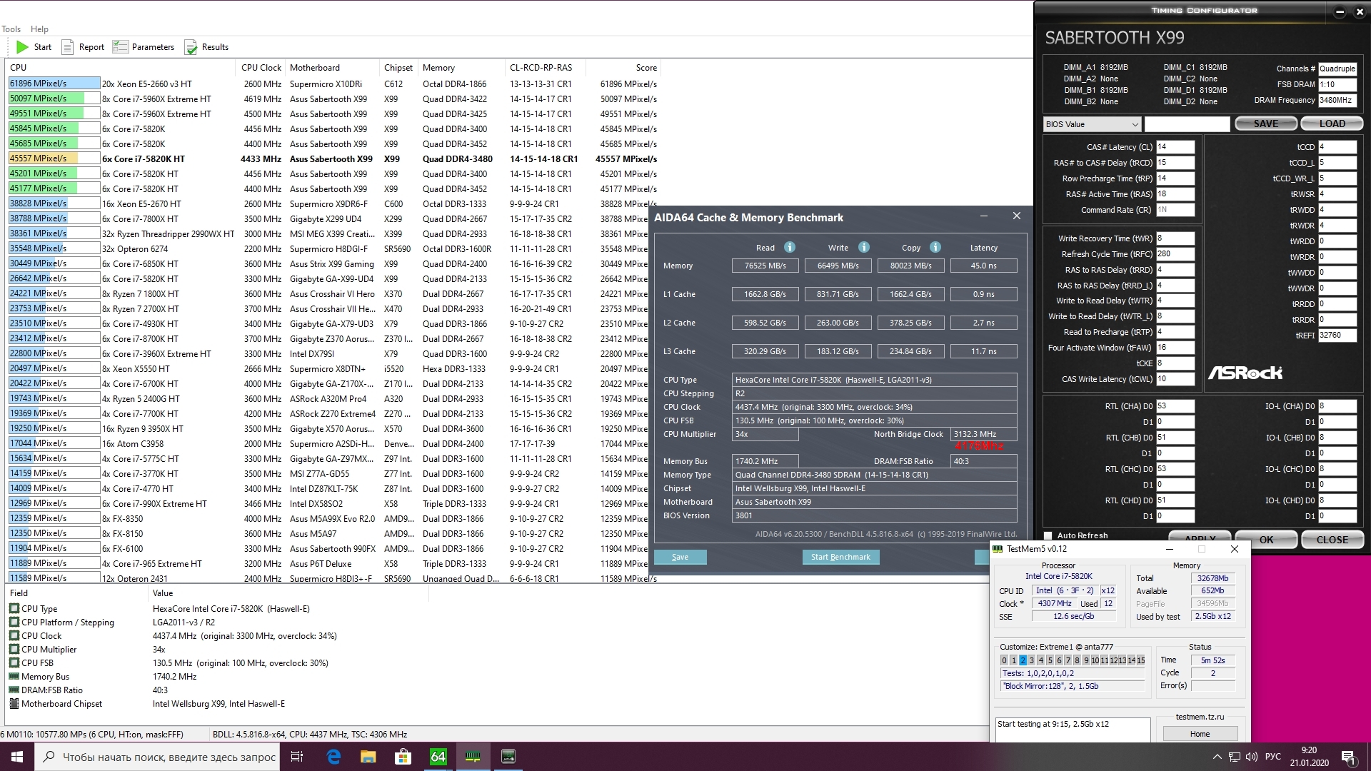Click the Parameters toolbar icon
Screen dimensions: 1371x771
[x=121, y=47]
